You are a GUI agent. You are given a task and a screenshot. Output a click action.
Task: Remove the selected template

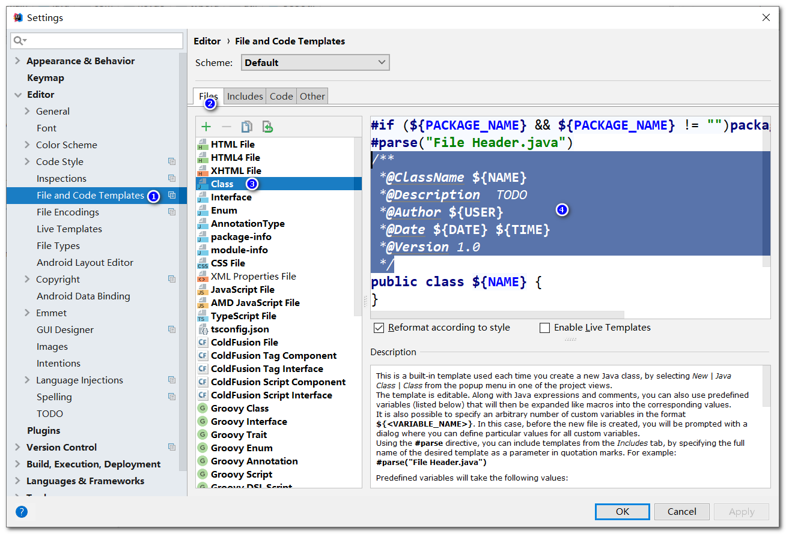coord(227,127)
